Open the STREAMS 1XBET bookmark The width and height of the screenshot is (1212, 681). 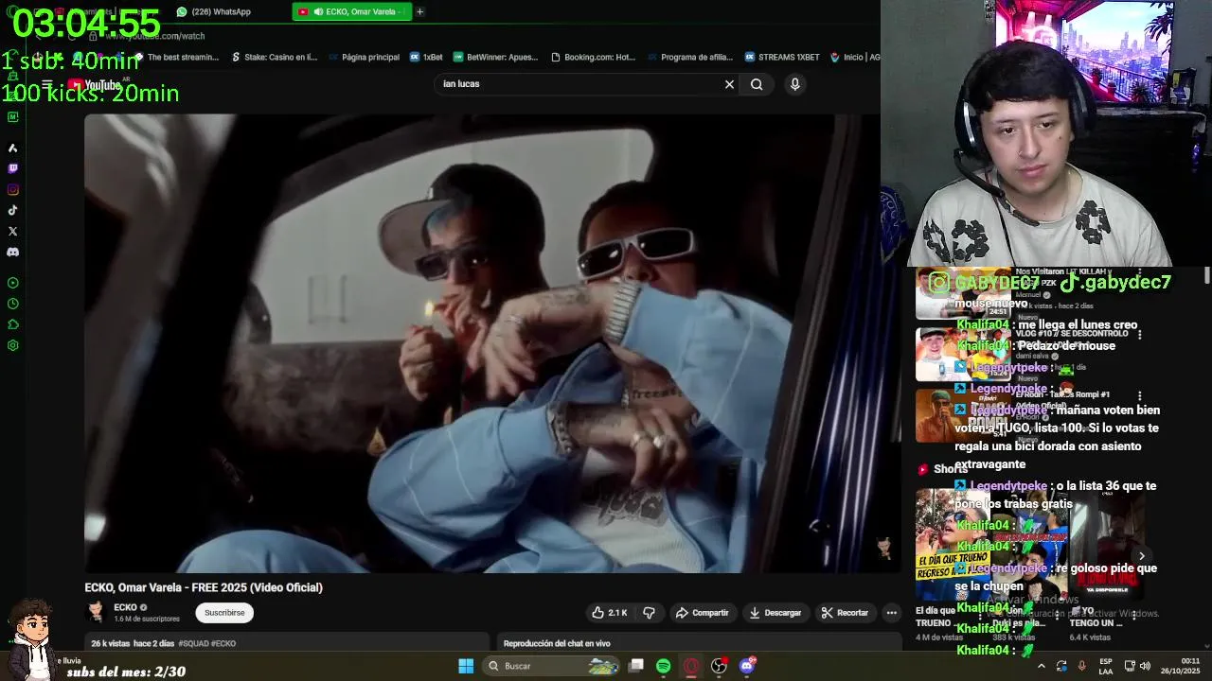point(782,57)
